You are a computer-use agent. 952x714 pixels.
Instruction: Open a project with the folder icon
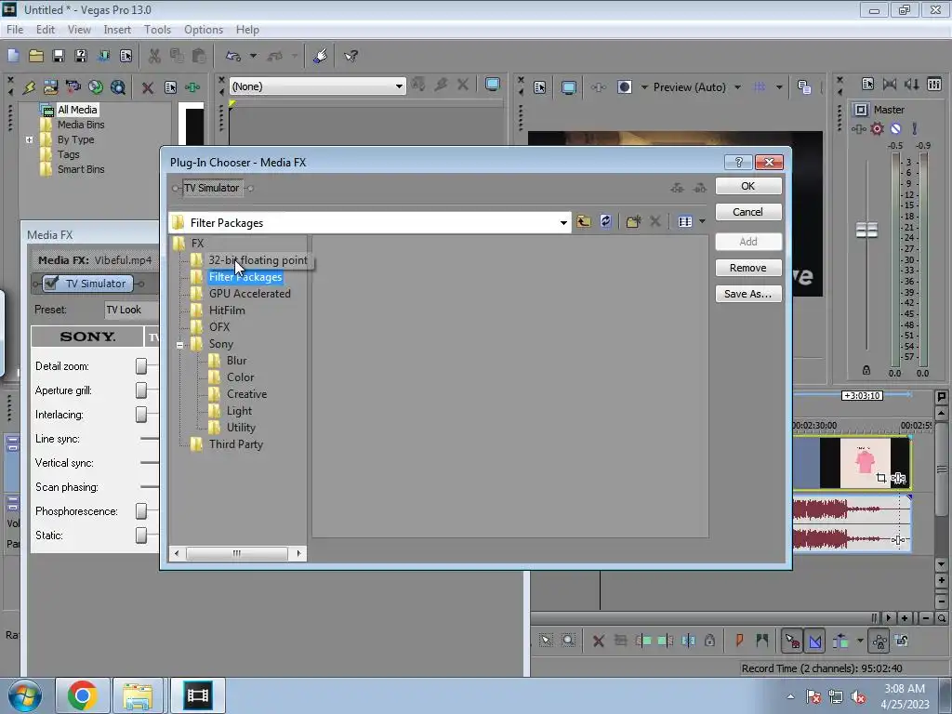[x=36, y=56]
